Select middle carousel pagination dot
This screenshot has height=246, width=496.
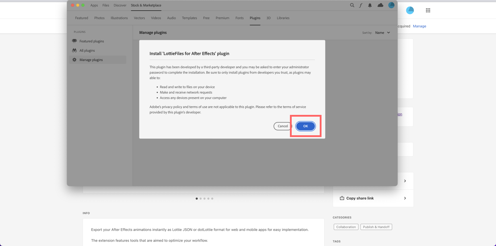(204, 198)
